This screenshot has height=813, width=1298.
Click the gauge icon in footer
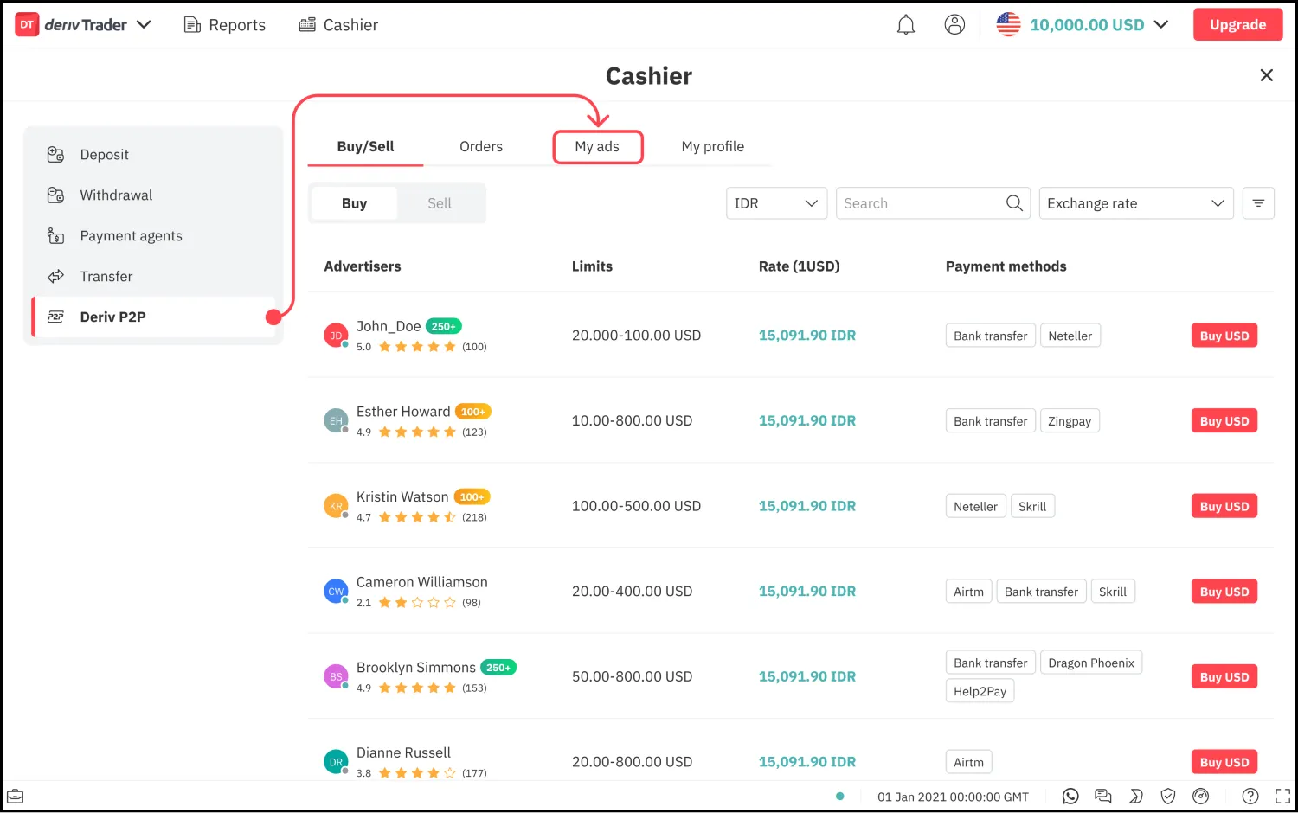(x=1201, y=797)
